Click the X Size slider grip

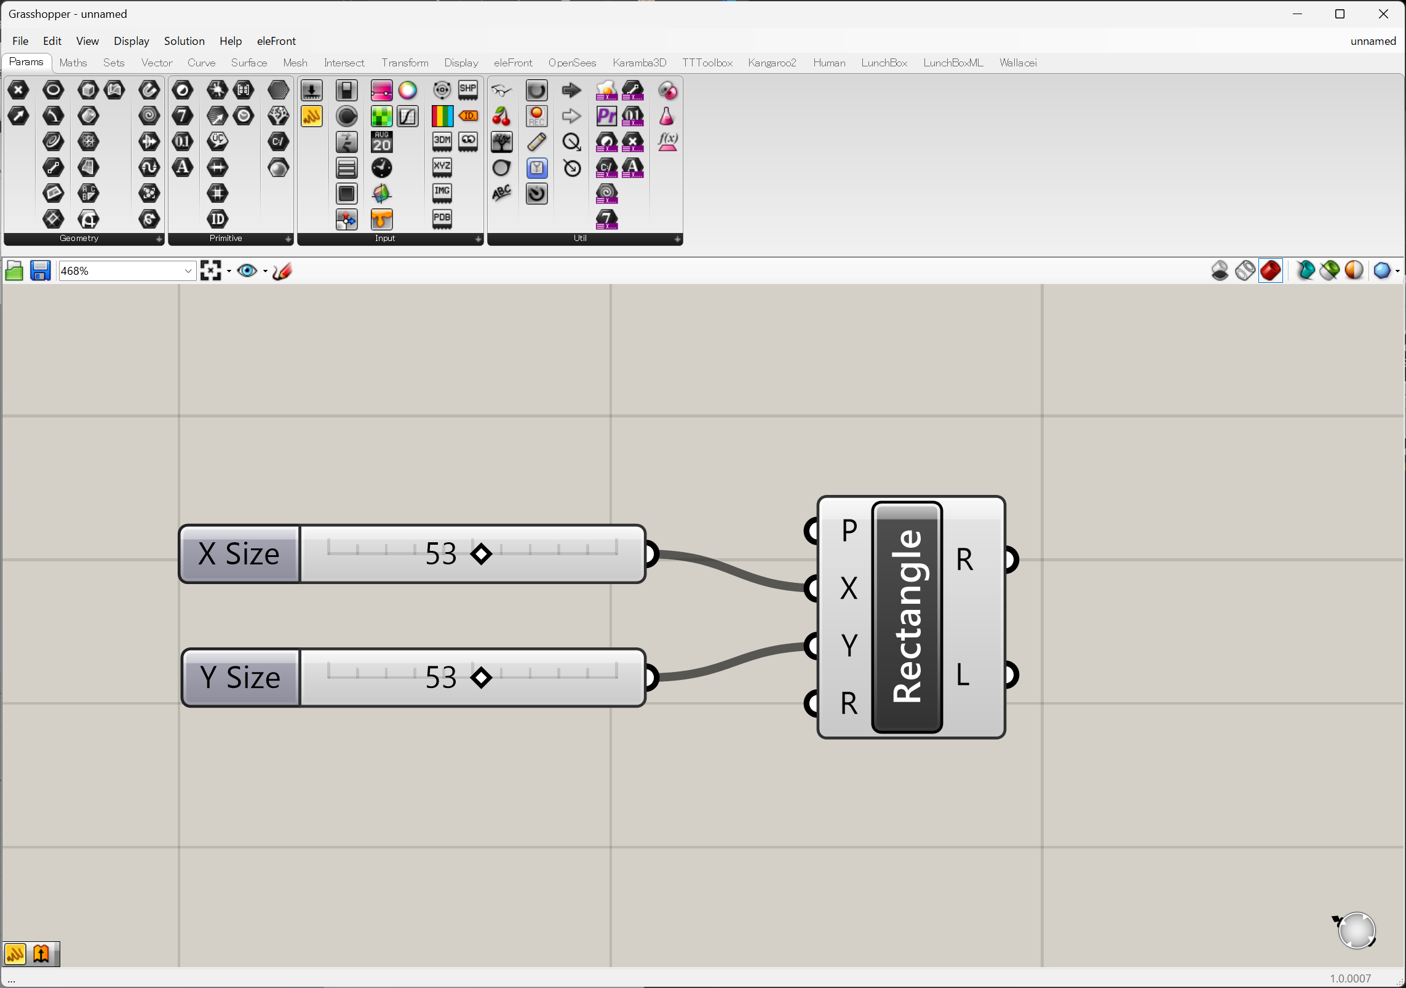pyautogui.click(x=481, y=554)
